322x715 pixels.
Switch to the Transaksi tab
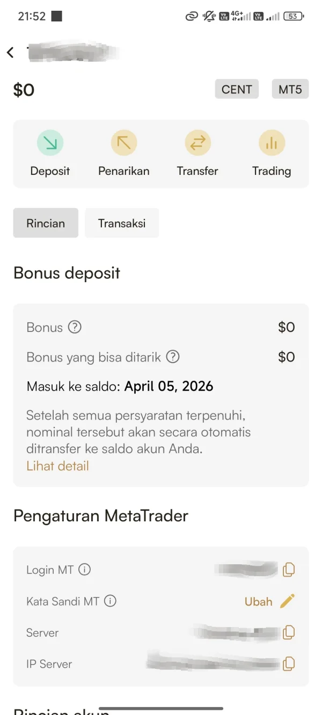coord(122,223)
